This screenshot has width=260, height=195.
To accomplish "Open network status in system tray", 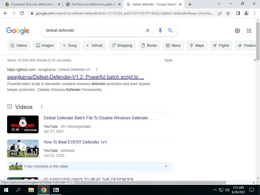I will pyautogui.click(x=221, y=190).
